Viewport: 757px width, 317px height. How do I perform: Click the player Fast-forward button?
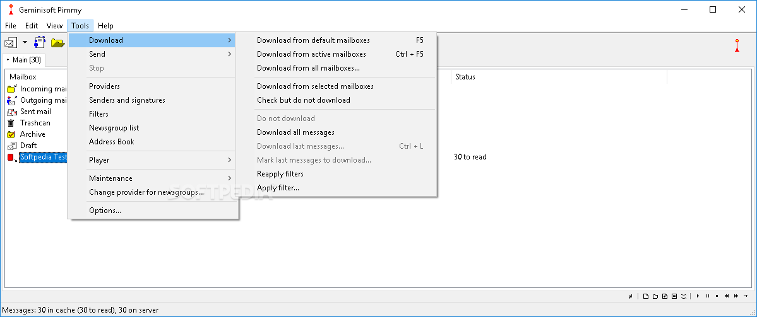tap(736, 296)
